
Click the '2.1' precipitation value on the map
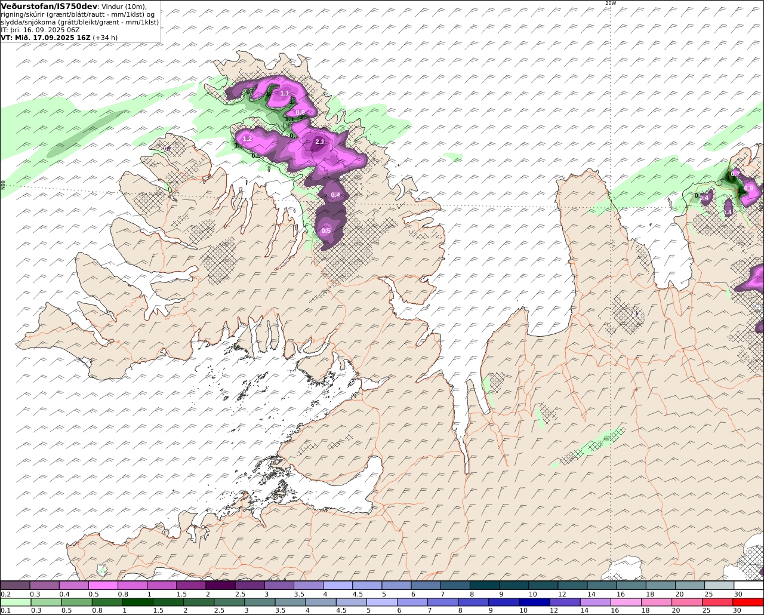click(x=319, y=142)
